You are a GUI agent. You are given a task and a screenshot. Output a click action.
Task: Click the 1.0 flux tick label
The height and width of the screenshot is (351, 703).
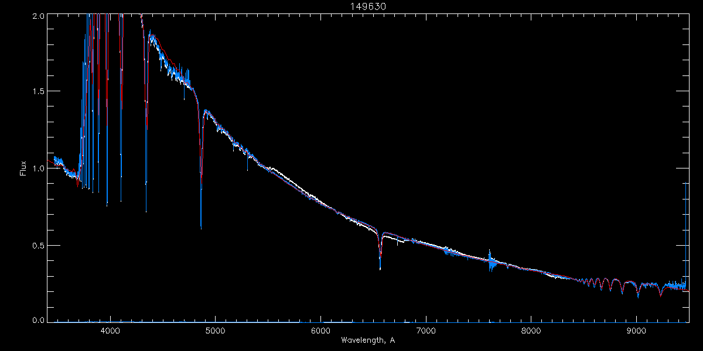38,168
